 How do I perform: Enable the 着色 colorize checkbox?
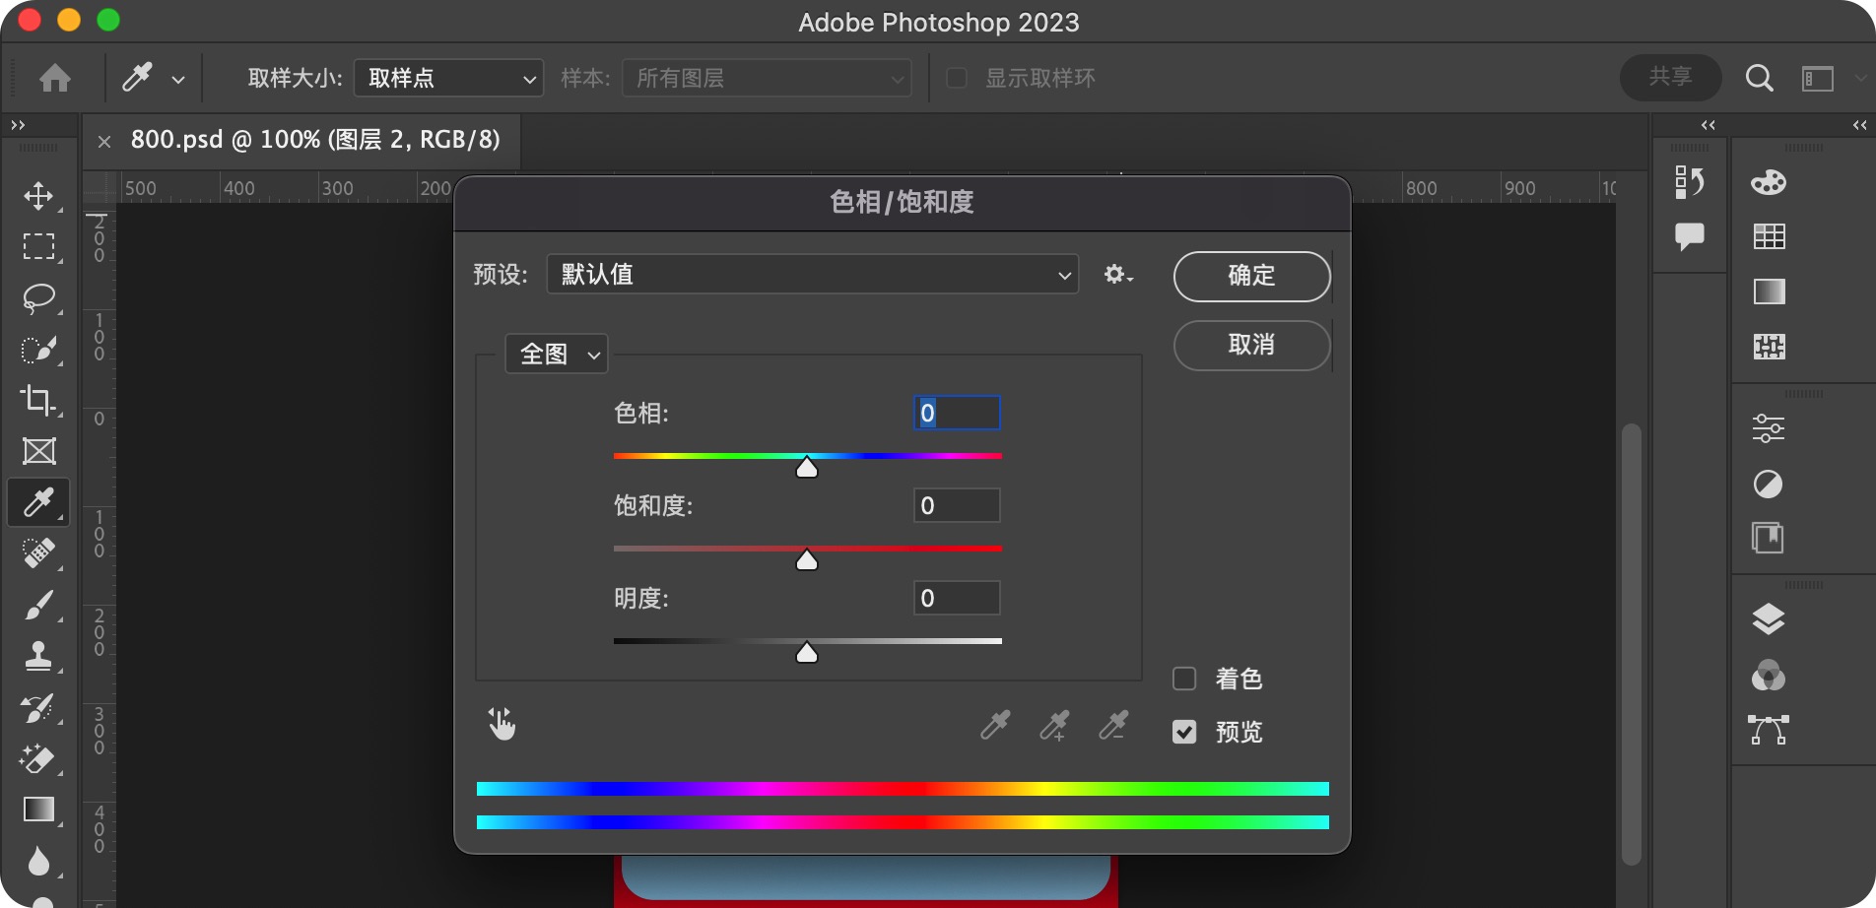click(1184, 679)
